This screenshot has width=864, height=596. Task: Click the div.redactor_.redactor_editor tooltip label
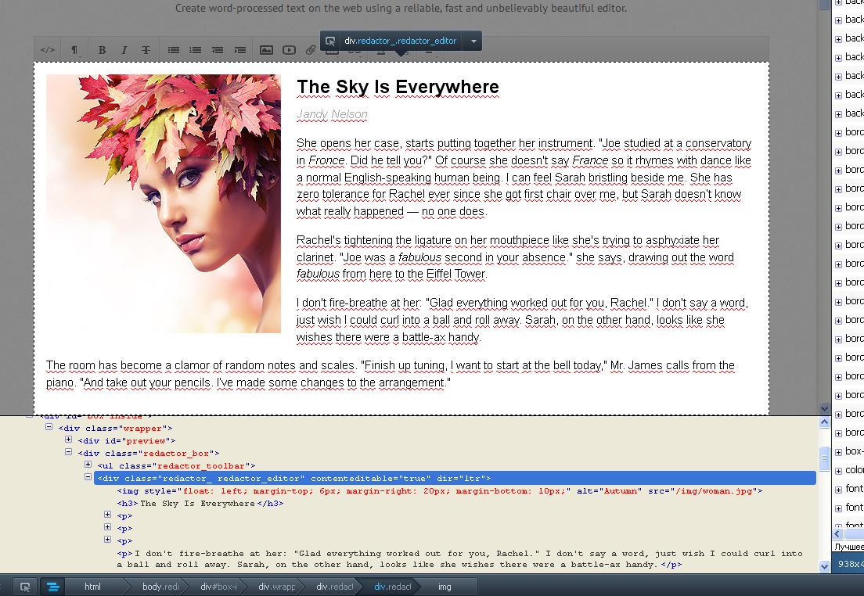tap(401, 41)
